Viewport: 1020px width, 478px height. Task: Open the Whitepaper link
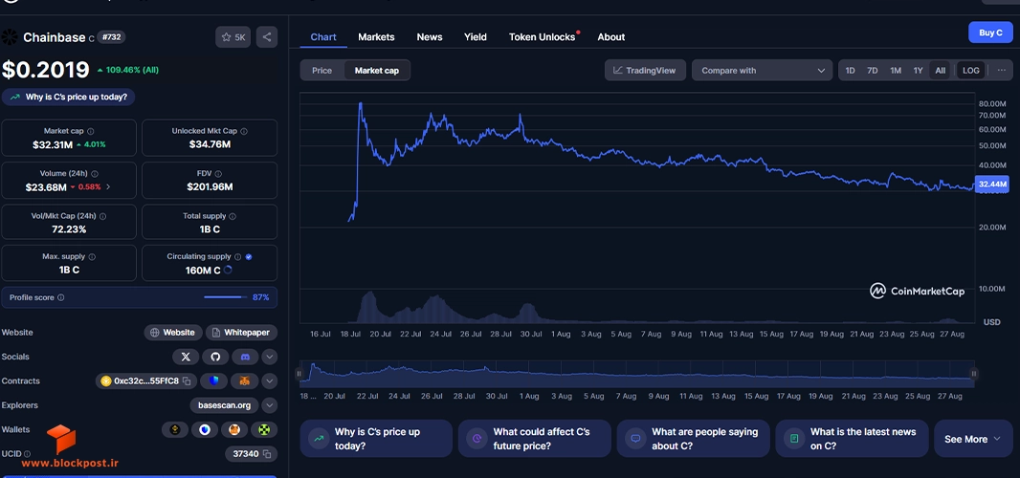point(241,333)
